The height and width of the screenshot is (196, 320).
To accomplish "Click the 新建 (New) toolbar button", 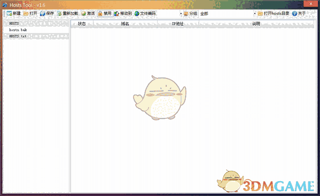I will click(x=14, y=13).
